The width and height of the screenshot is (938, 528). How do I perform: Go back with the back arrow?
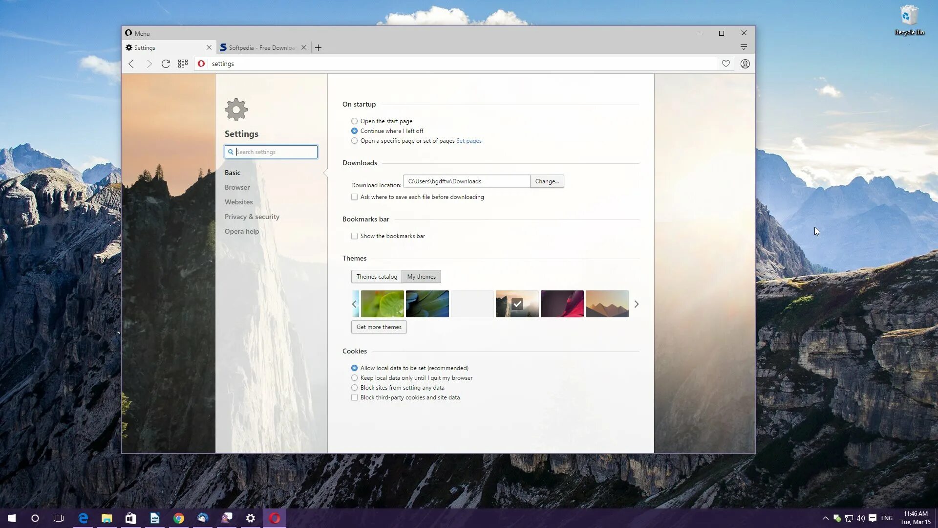point(131,64)
